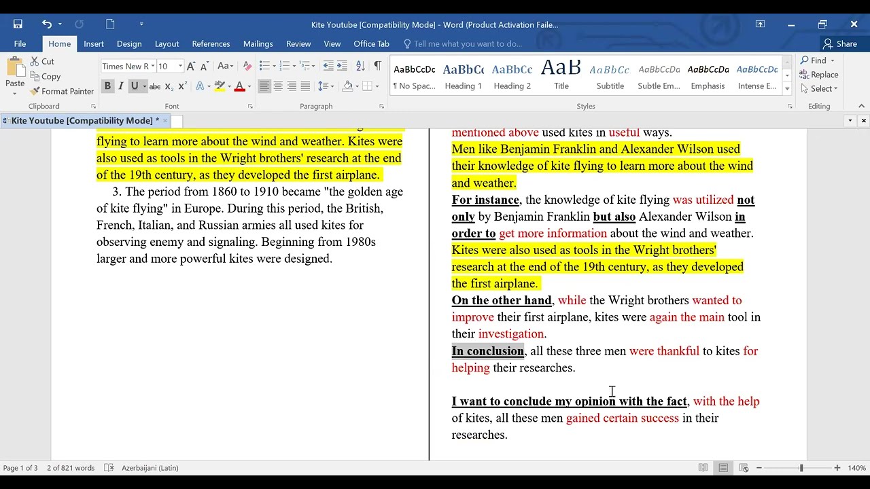Screen dimensions: 870x489
Task: Switch to the Design tab
Action: (x=129, y=43)
